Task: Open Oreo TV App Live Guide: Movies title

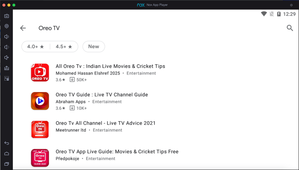Action: 117,152
